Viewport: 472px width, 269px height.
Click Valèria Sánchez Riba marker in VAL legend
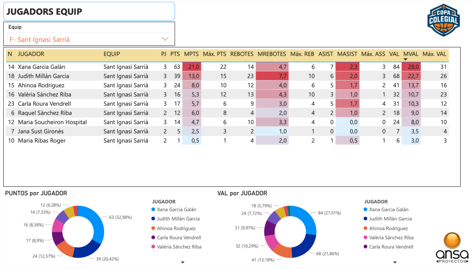[365, 238]
